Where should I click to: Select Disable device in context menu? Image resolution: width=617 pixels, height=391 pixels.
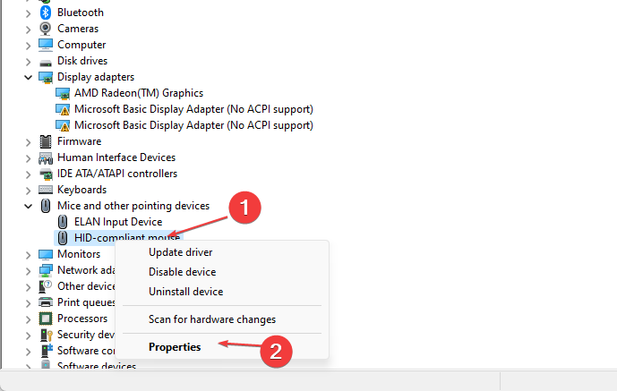(x=182, y=272)
